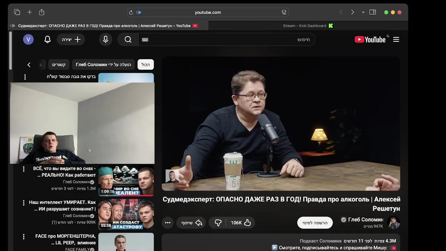Open the Reader view icon in address bar
Screen dimensions: 446x251
(284, 13)
